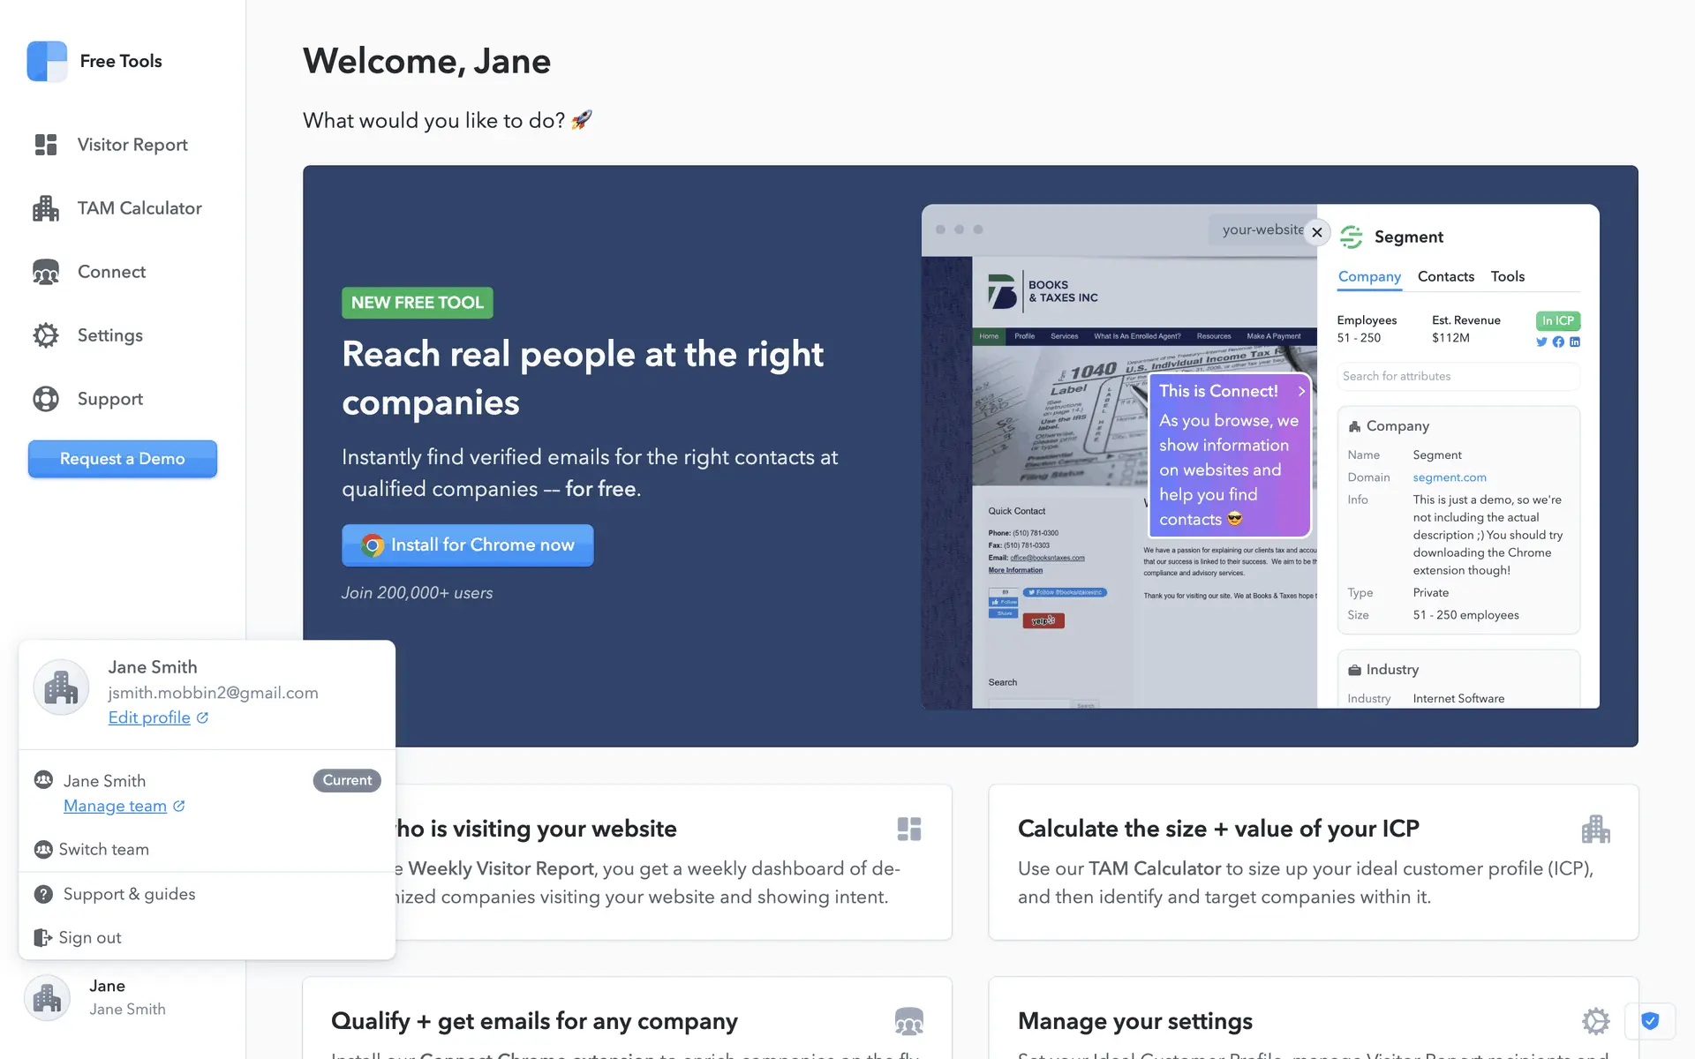Image resolution: width=1695 pixels, height=1059 pixels.
Task: Click the Support lifebuoy icon
Action: click(46, 399)
